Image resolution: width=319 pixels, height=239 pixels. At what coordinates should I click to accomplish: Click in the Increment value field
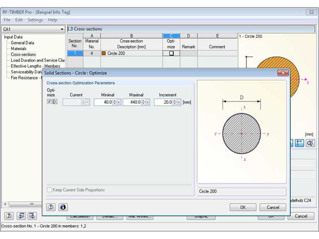(x=163, y=102)
